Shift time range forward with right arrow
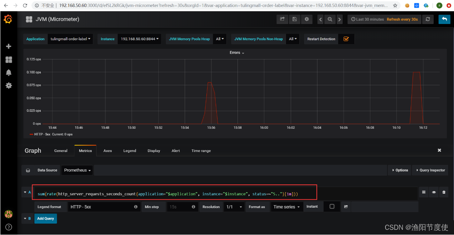This screenshot has height=235, width=454. 339,19
